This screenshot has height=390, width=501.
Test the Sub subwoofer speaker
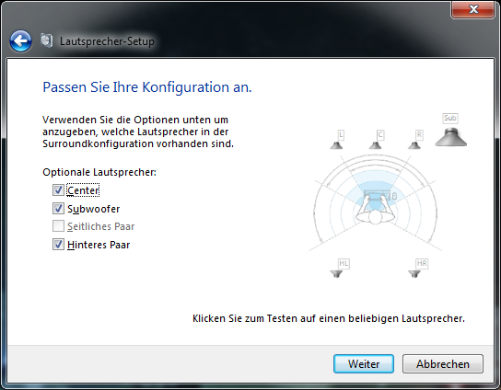(x=451, y=137)
